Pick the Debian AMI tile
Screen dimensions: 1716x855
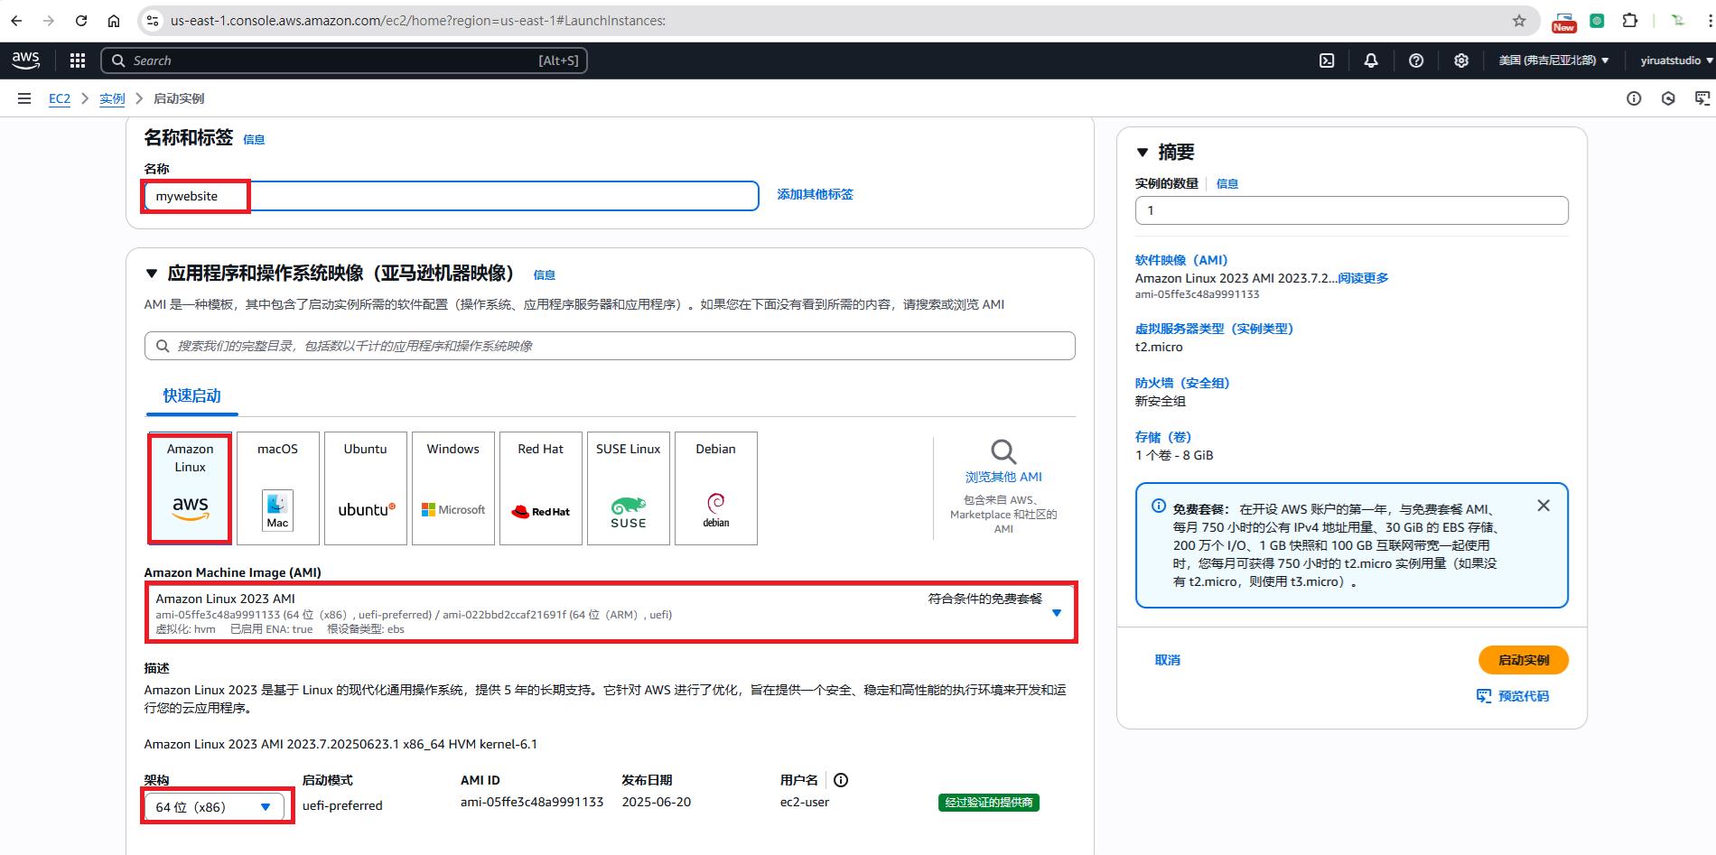click(716, 488)
